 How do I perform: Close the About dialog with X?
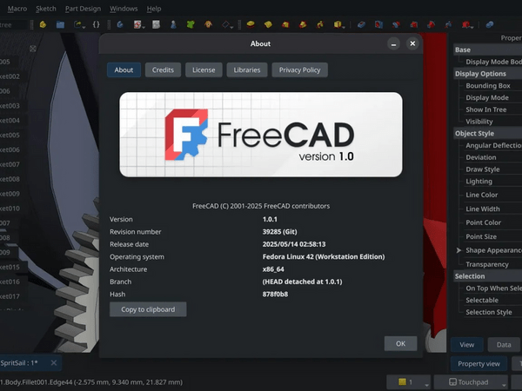tap(412, 43)
